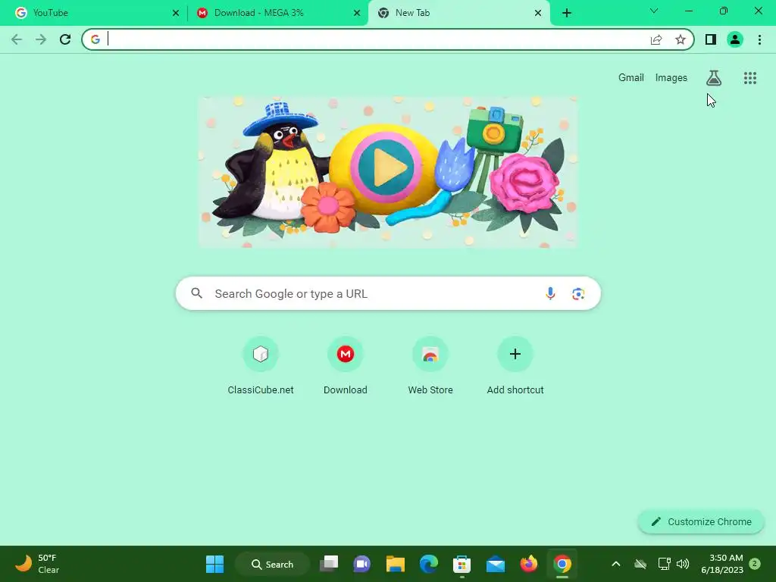Open the weather widget showing 50°F
The width and height of the screenshot is (776, 582).
[x=38, y=564]
